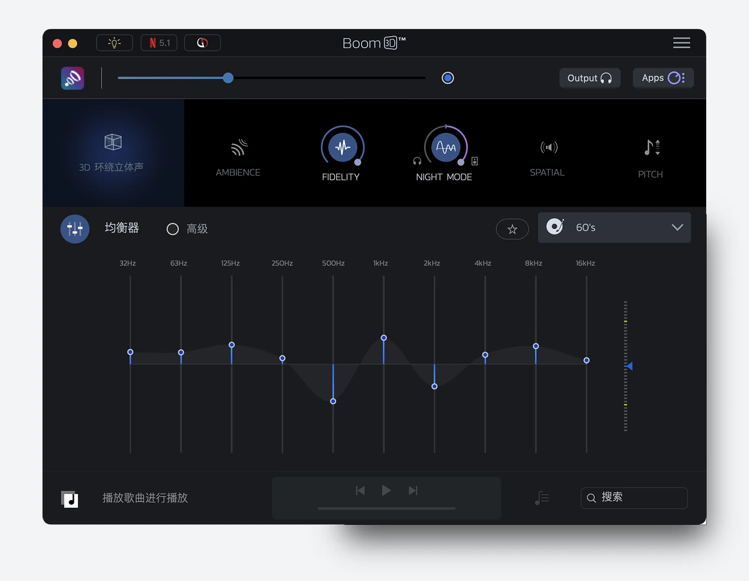Click the 125Hz band slider handle
This screenshot has width=749, height=581.
click(232, 345)
